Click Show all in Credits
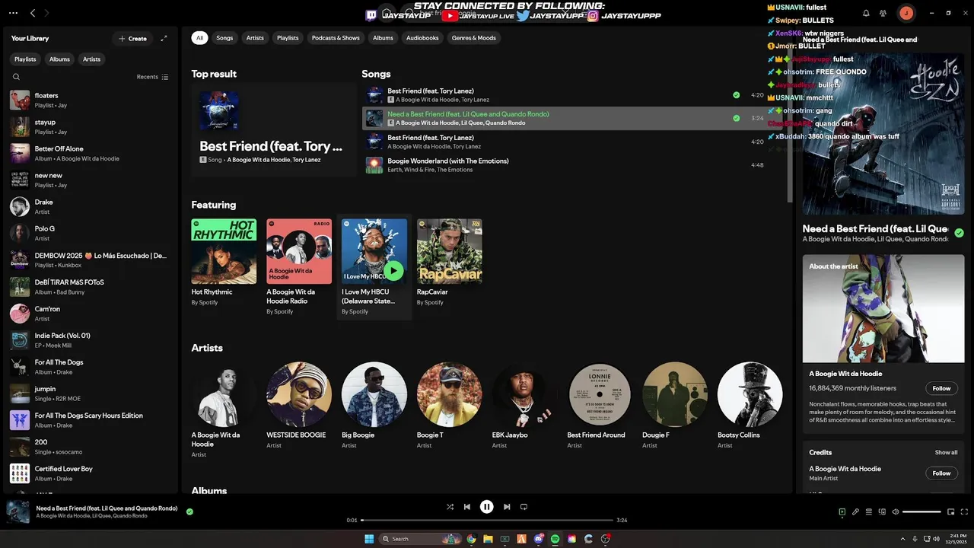Viewport: 974px width, 548px height. (946, 452)
